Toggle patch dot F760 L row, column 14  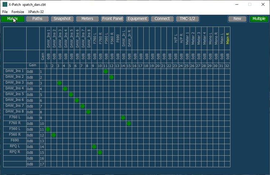click(123, 118)
